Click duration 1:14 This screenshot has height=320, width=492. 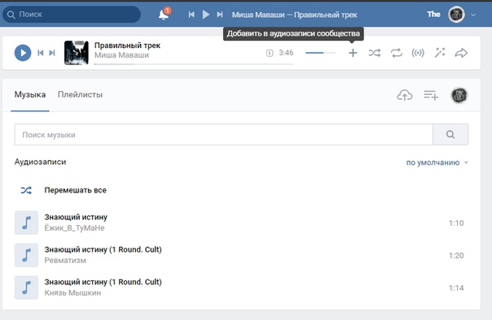pos(456,288)
